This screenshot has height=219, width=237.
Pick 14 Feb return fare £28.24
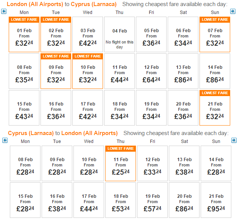[216, 163]
